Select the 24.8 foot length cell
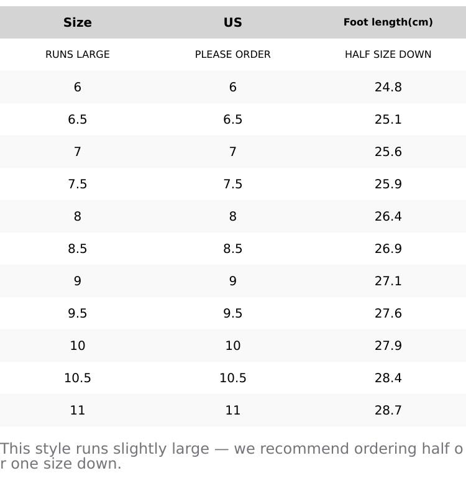Screen dimensions: 466x486 [x=388, y=87]
